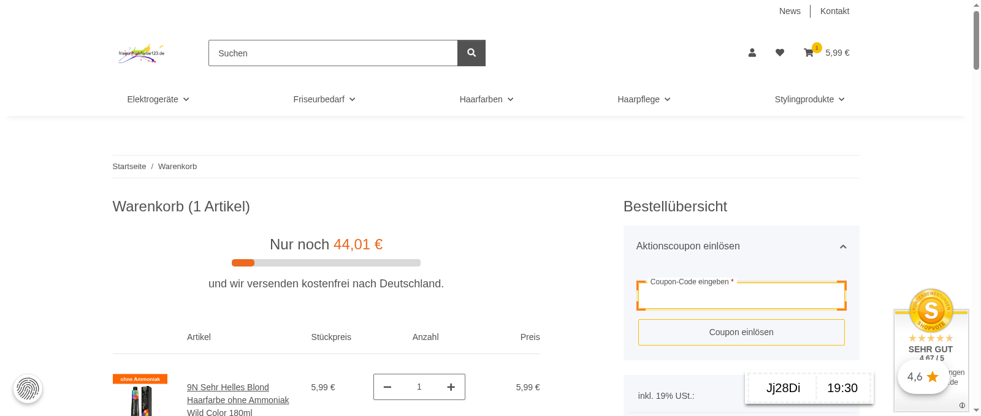Expand the Elektrogeräte menu
This screenshot has width=981, height=416.
click(x=158, y=99)
